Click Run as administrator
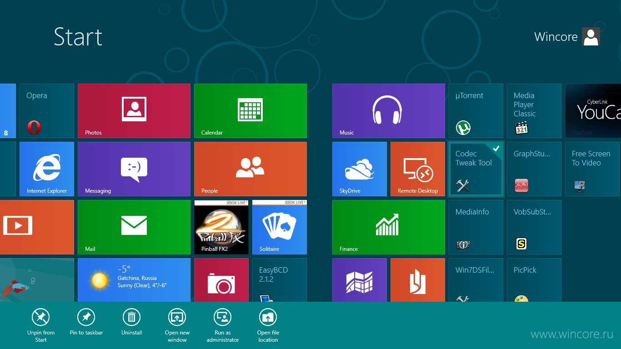 click(223, 325)
